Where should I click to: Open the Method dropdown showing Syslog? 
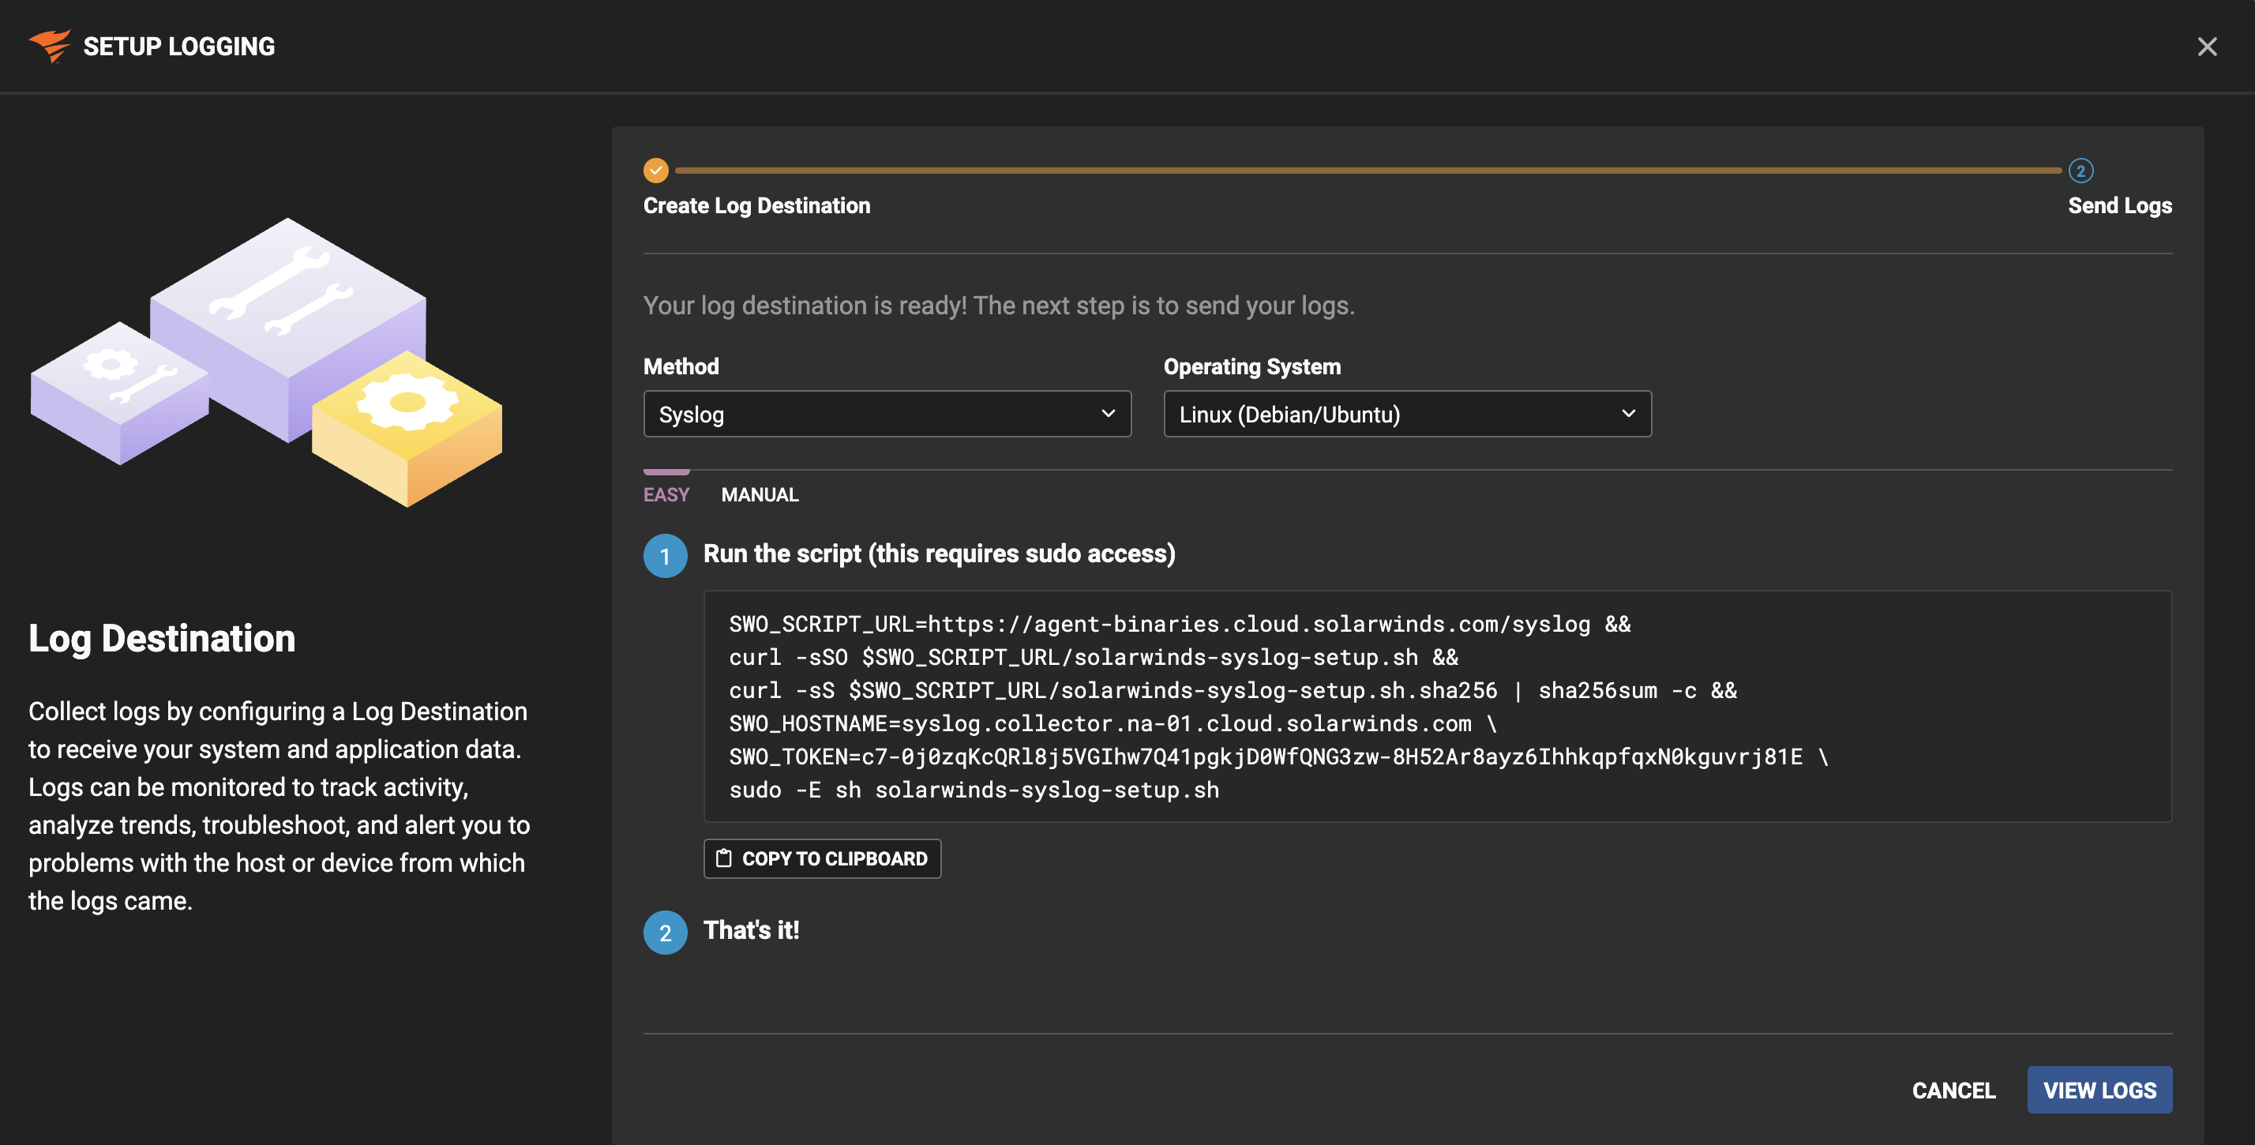886,414
